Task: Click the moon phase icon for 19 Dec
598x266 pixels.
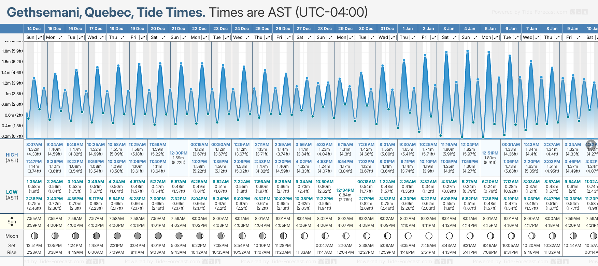Action: (x=138, y=236)
